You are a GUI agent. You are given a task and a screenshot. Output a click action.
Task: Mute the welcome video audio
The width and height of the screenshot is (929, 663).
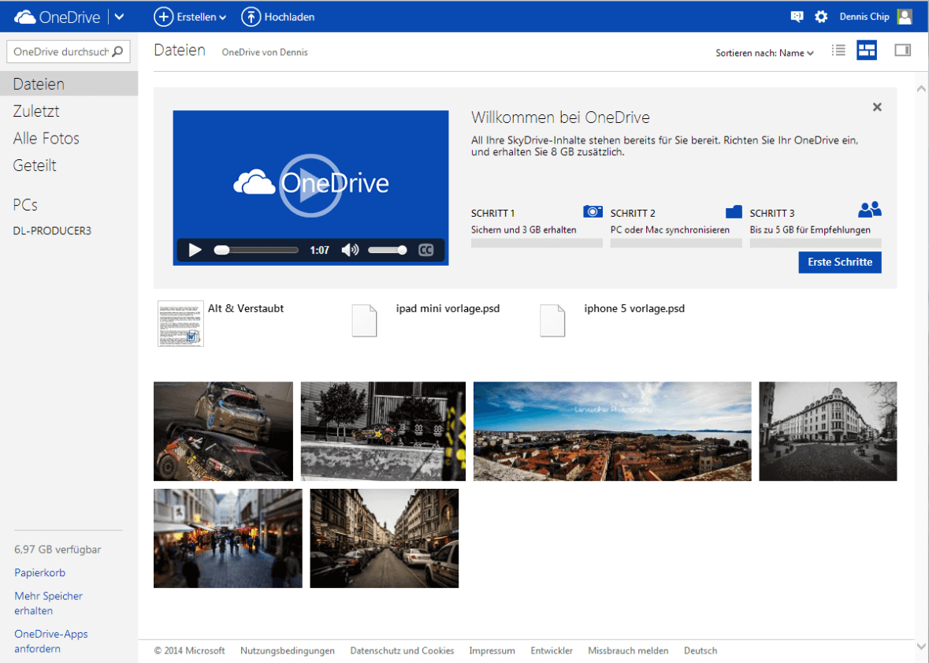tap(349, 250)
